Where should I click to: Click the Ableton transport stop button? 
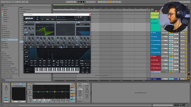[x=81, y=2]
